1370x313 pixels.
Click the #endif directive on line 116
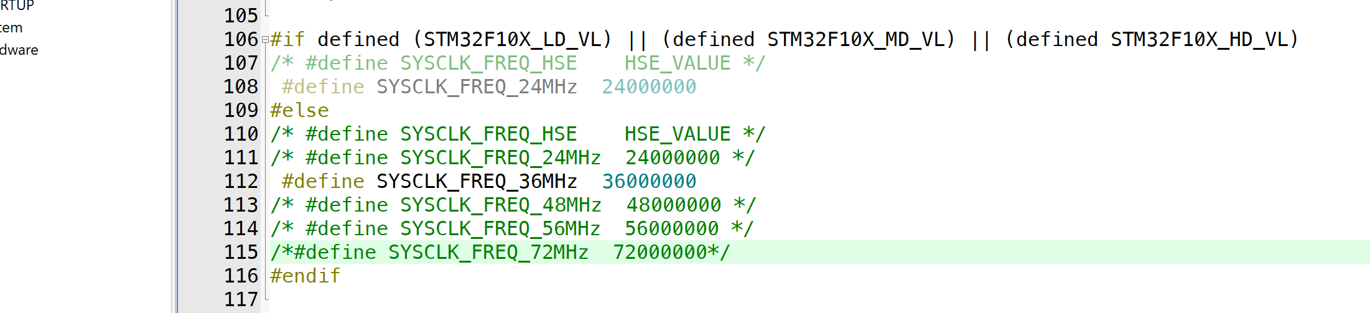click(x=305, y=276)
